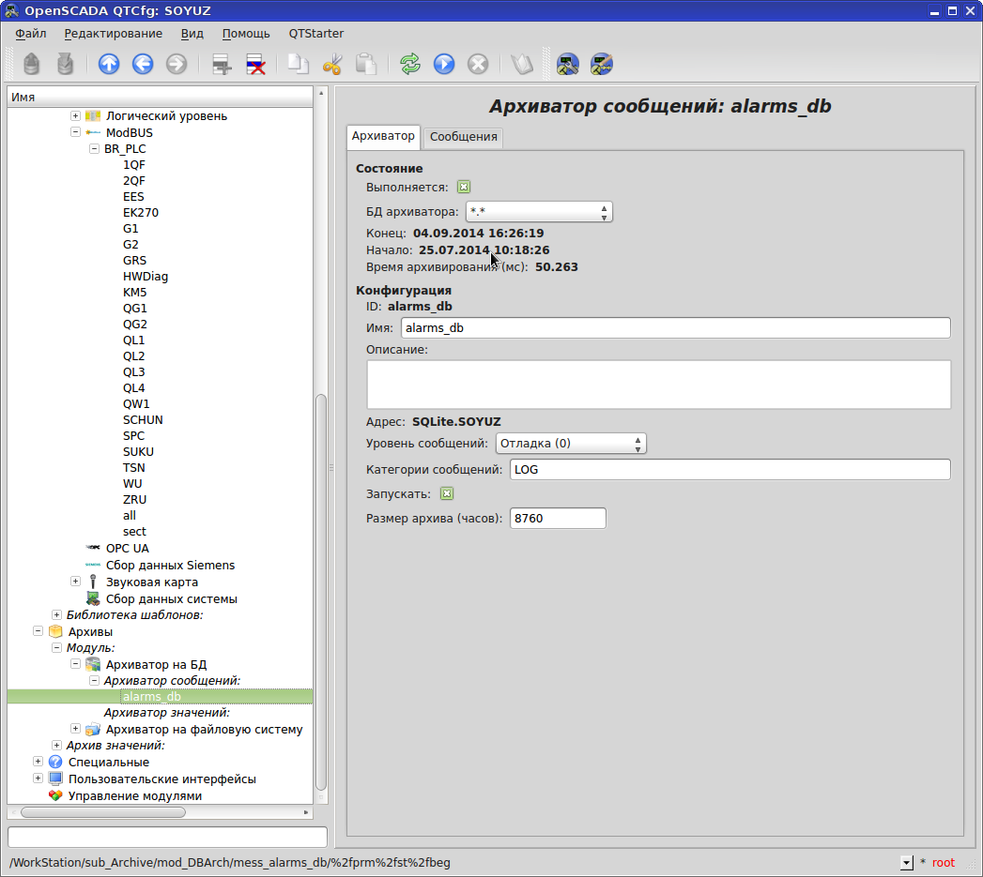Open the Файл menu
The height and width of the screenshot is (877, 983).
(x=31, y=33)
